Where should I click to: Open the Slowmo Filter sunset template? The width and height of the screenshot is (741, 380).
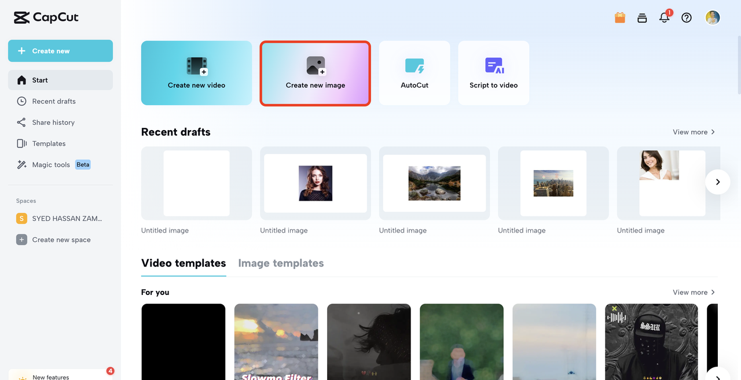pos(276,342)
